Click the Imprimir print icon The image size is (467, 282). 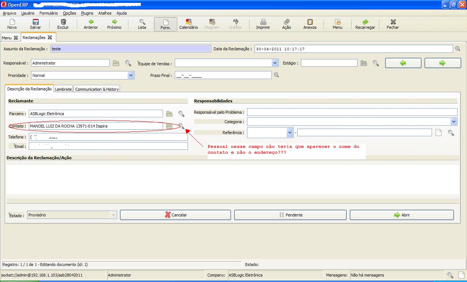[263, 24]
